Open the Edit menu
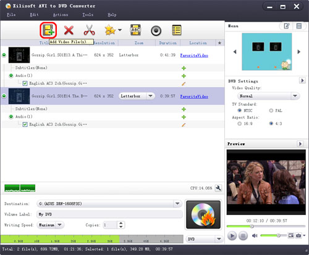 (x=34, y=15)
